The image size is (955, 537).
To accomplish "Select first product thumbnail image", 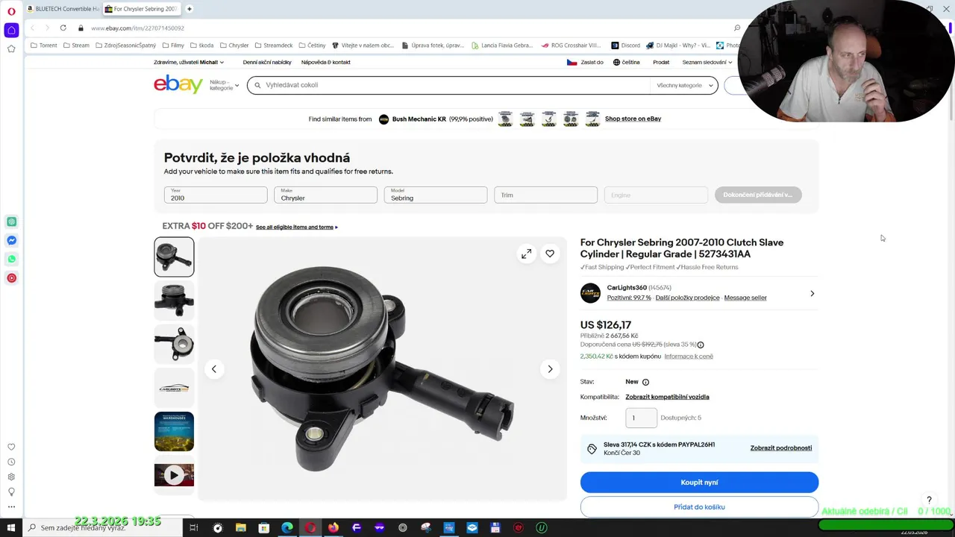I will [x=174, y=257].
